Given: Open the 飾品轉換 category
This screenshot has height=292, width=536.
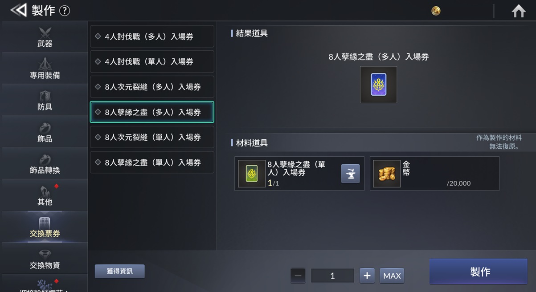Looking at the screenshot, I should tap(45, 163).
